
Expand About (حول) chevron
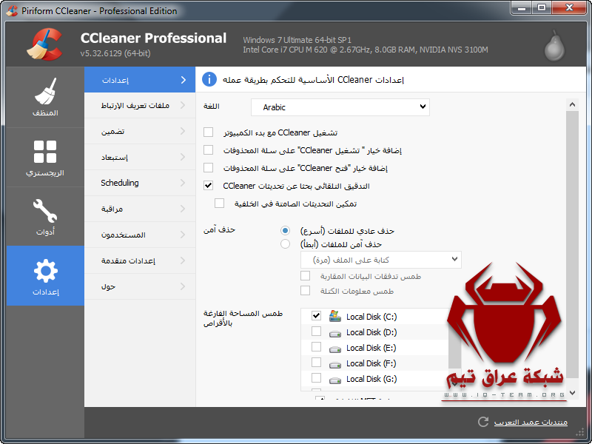coord(183,286)
